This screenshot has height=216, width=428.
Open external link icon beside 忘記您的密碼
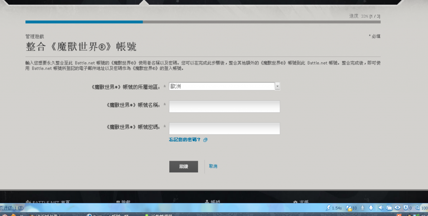(205, 140)
